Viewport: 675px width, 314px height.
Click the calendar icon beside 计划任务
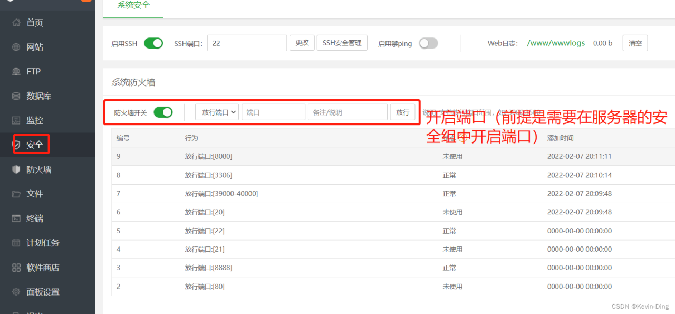16,243
